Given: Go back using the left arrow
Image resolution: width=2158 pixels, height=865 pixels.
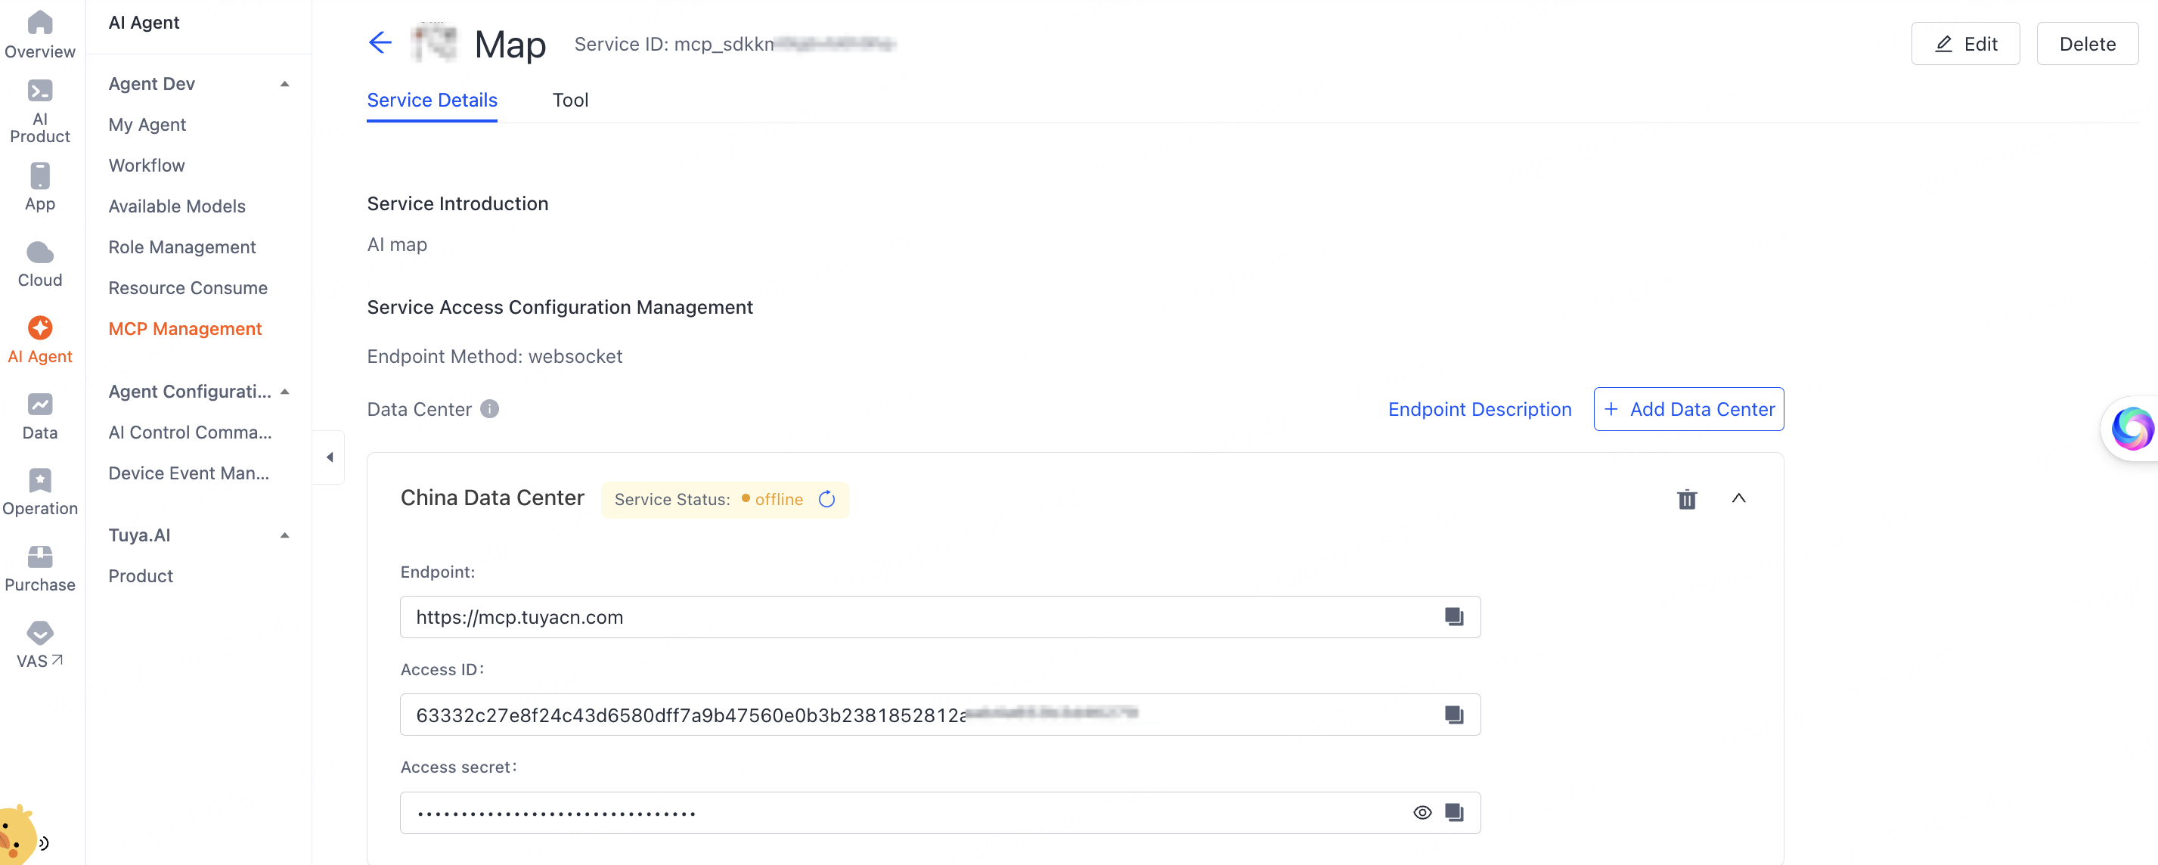Looking at the screenshot, I should click(380, 42).
